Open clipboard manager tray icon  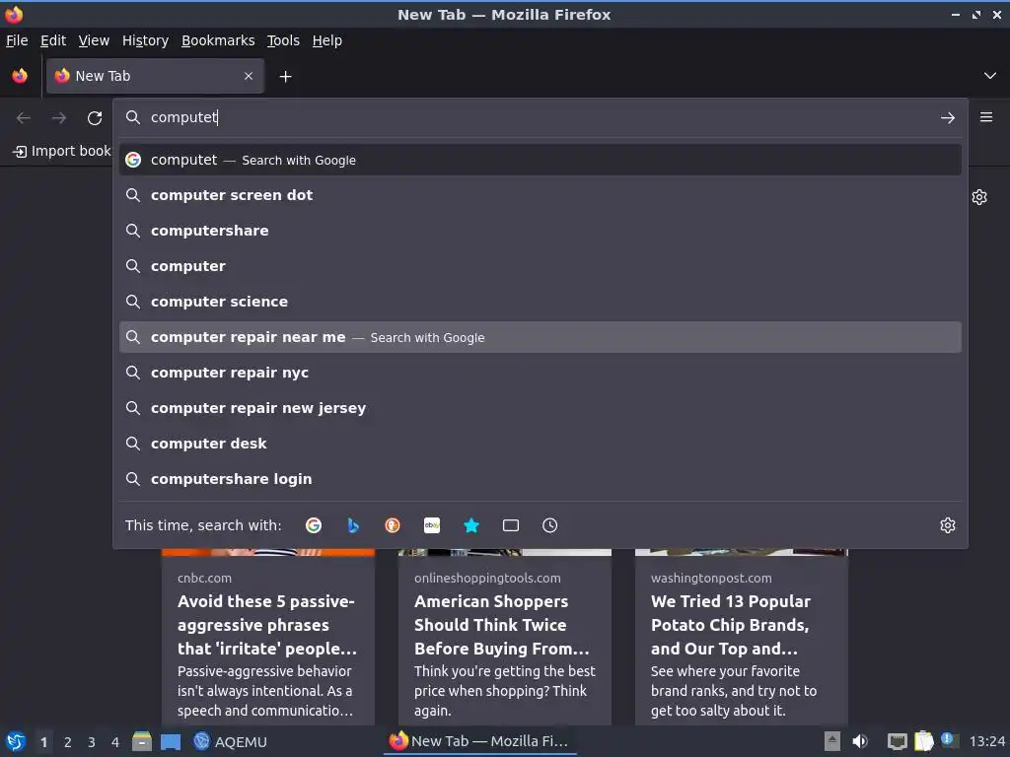(x=923, y=741)
